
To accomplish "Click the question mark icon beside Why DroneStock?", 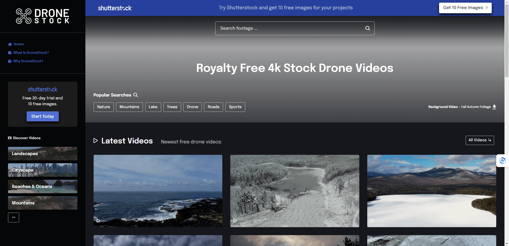I will [x=10, y=61].
